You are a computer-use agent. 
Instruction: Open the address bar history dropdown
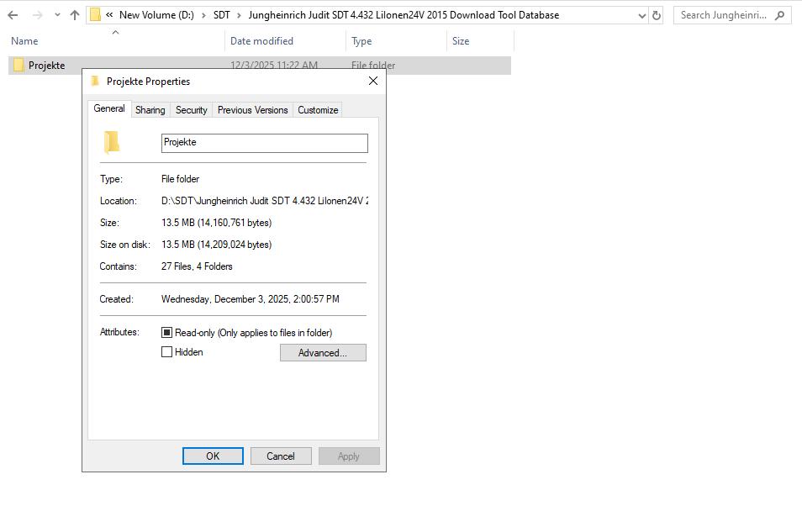click(642, 15)
